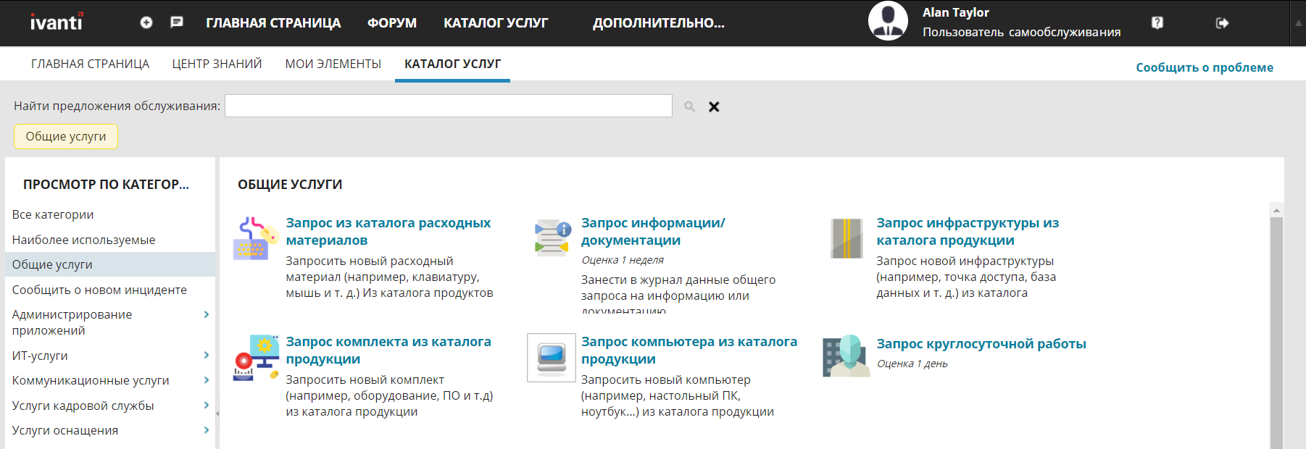Viewport: 1306px width, 449px height.
Task: Click the search magnifier icon
Action: coord(690,106)
